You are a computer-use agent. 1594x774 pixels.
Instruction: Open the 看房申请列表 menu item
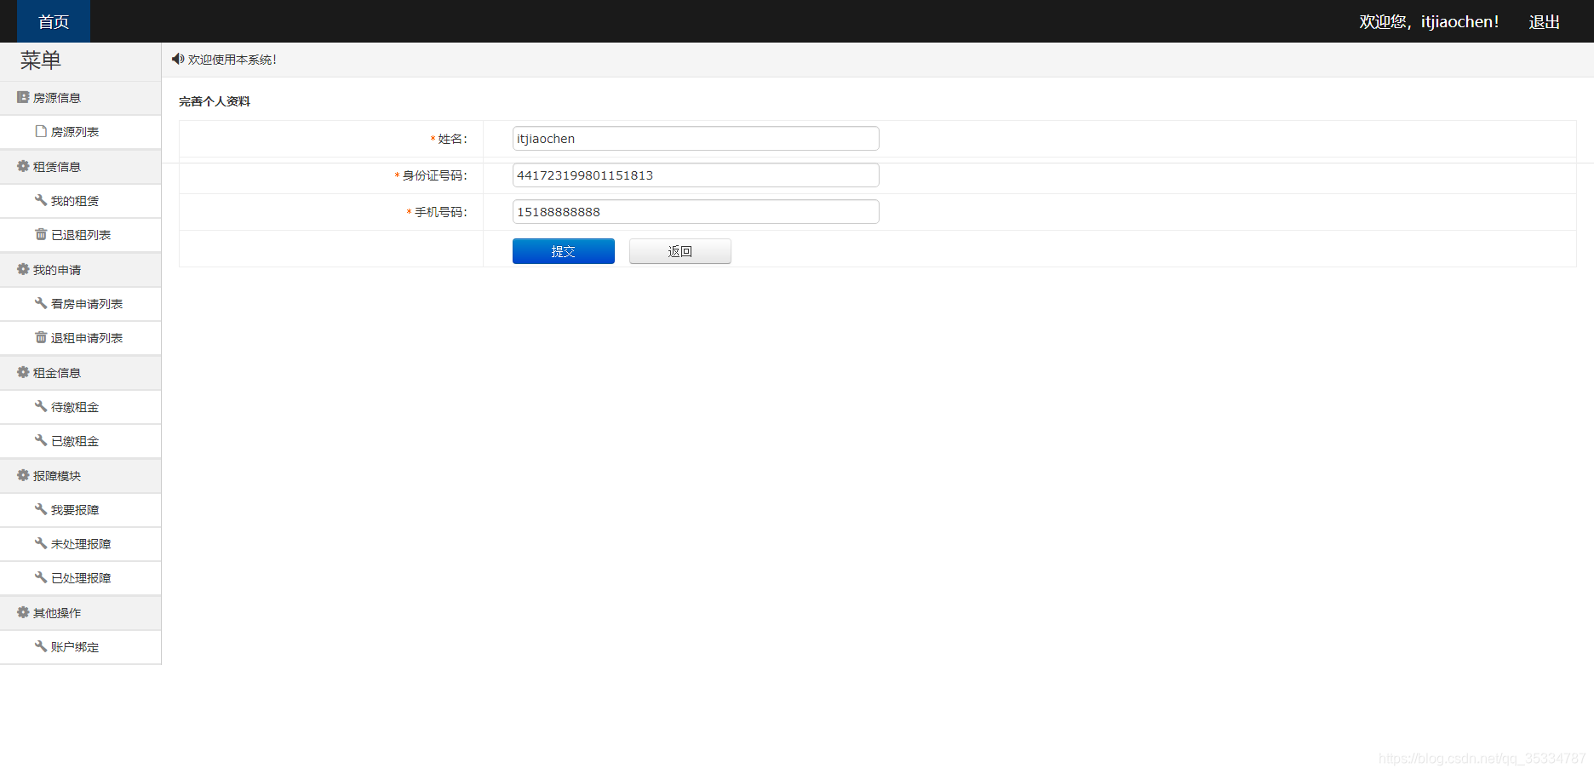click(x=80, y=304)
